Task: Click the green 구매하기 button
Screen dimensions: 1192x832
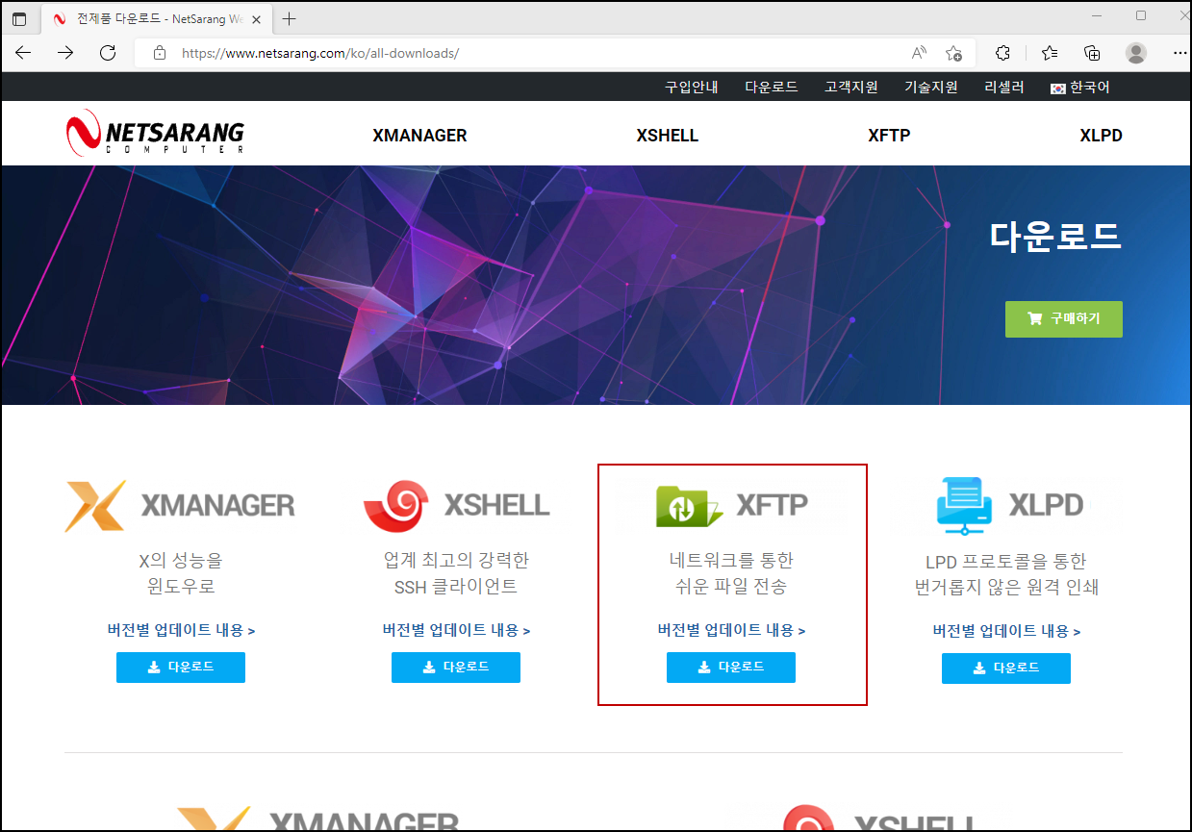Action: click(1064, 319)
